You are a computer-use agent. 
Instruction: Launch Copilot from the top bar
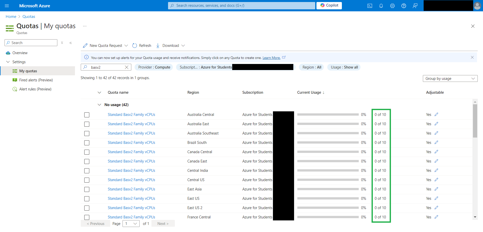coord(329,5)
